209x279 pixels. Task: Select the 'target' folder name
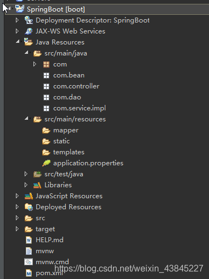click(45, 230)
